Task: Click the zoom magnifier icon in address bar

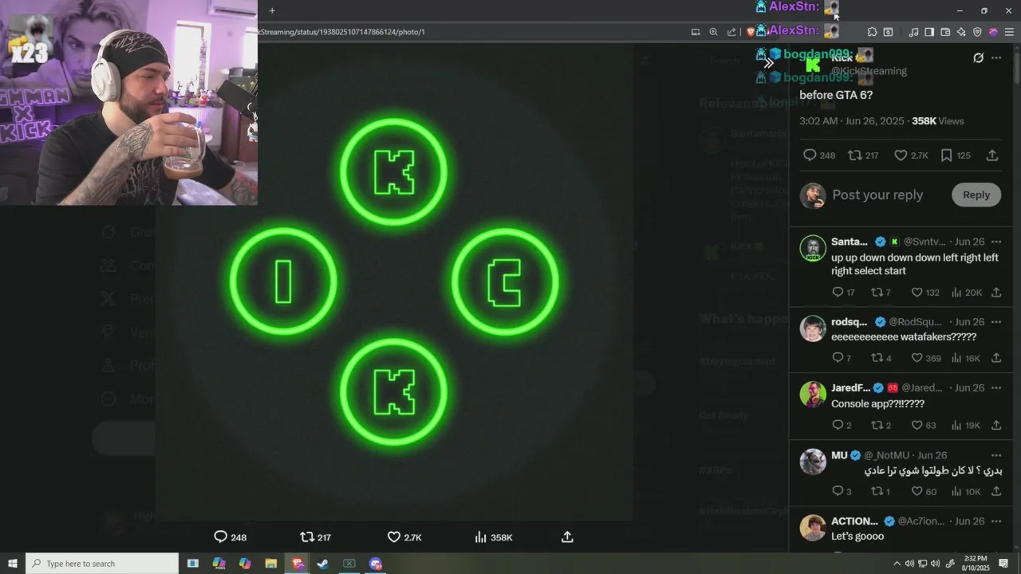Action: click(x=713, y=32)
